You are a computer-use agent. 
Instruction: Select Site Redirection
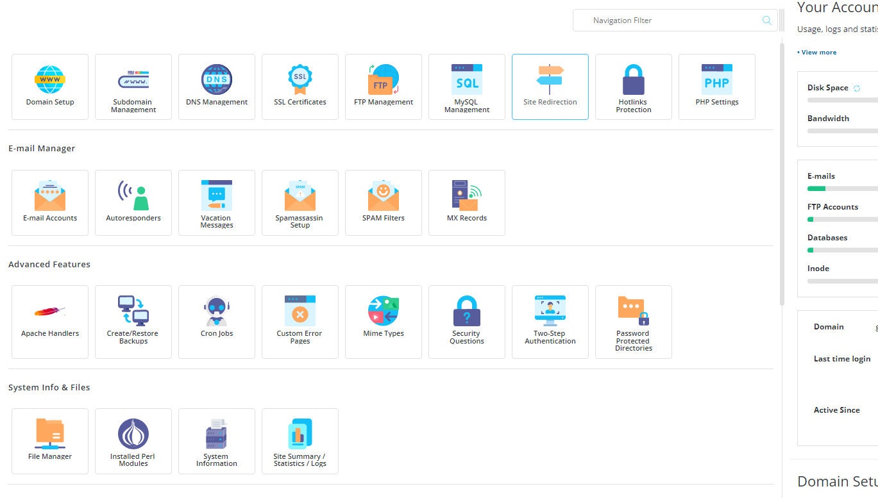[550, 87]
